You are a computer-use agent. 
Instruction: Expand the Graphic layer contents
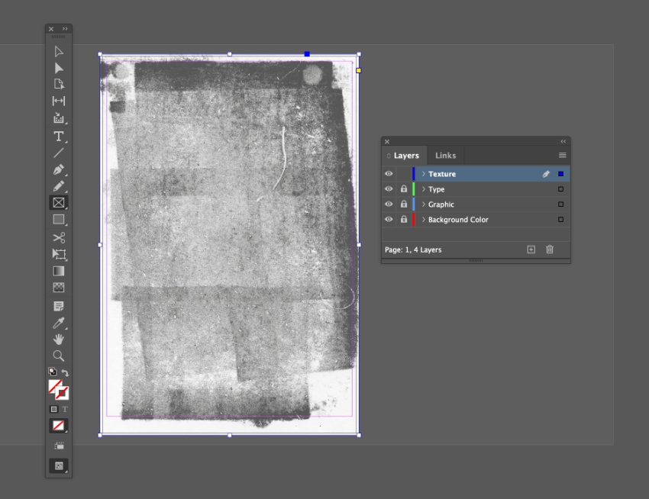(424, 204)
